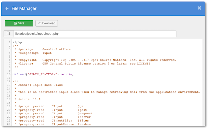Click the @copyright comment line
Screen dimensions: 208x129
click(x=96, y=60)
